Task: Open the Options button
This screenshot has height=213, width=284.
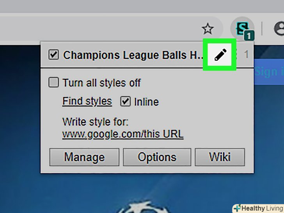Action: click(x=157, y=157)
